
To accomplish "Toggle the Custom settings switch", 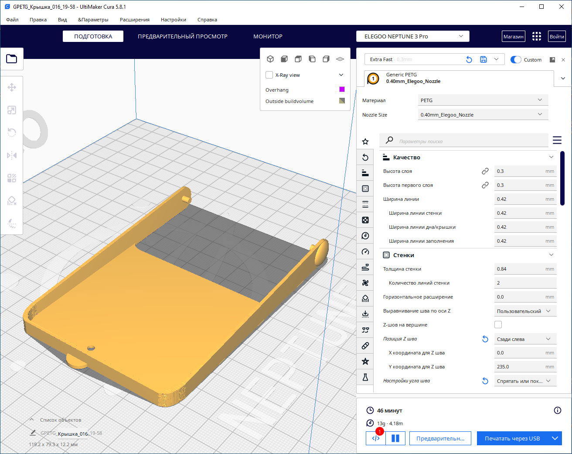I will [516, 60].
